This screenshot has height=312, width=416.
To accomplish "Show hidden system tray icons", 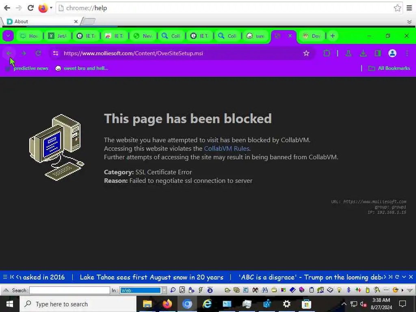I will point(344,304).
